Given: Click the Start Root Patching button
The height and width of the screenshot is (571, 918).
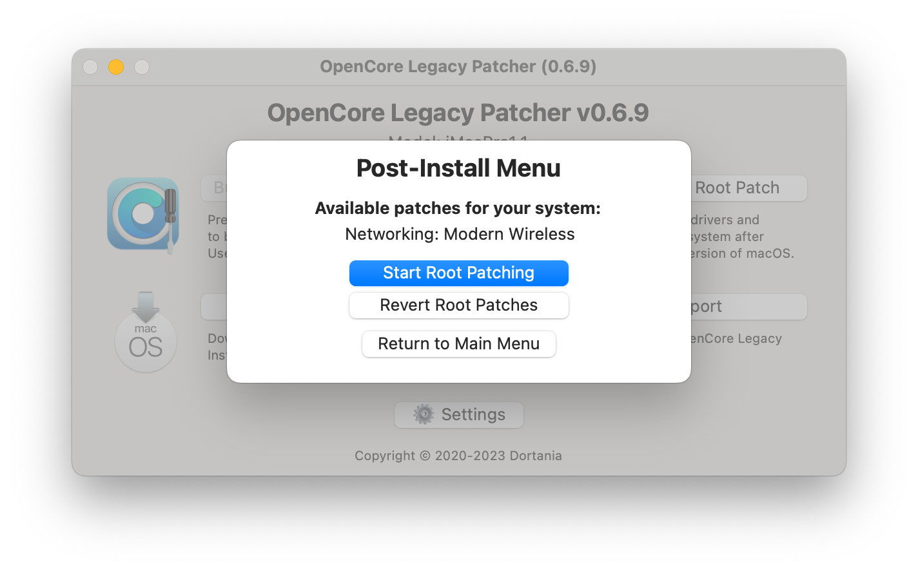Looking at the screenshot, I should click(x=458, y=273).
